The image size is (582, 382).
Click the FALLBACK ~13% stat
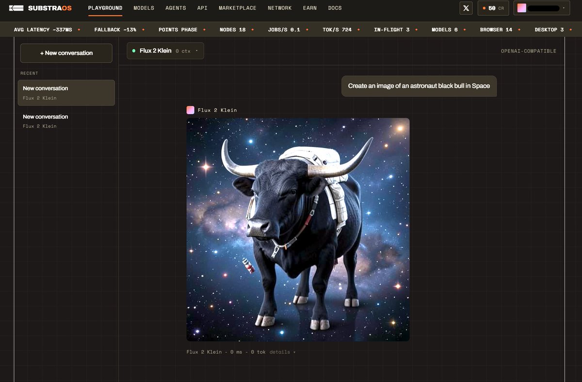(115, 30)
